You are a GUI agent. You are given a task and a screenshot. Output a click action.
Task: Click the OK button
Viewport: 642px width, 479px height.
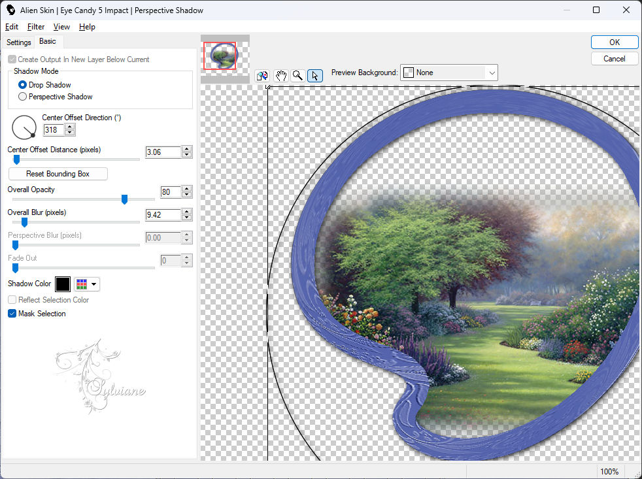coord(615,42)
